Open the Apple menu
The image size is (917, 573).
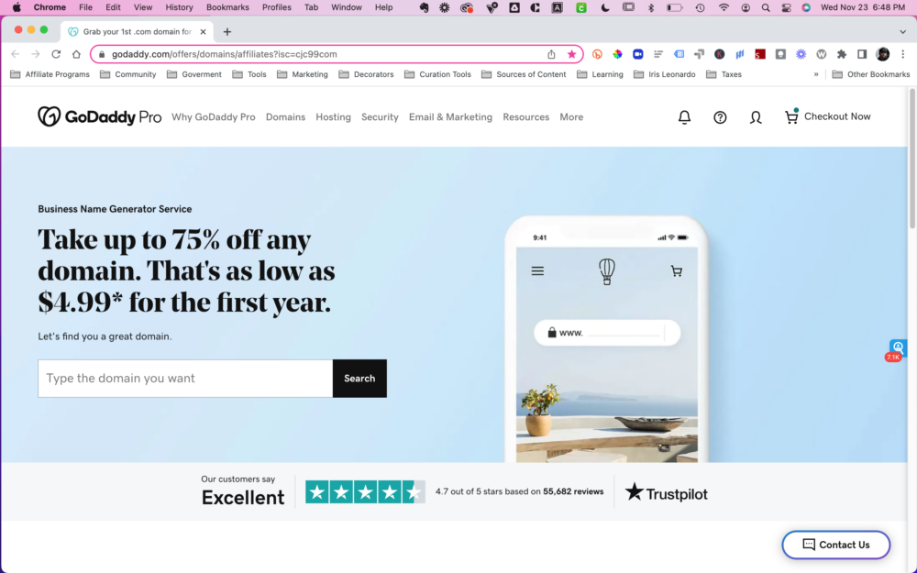pos(17,7)
